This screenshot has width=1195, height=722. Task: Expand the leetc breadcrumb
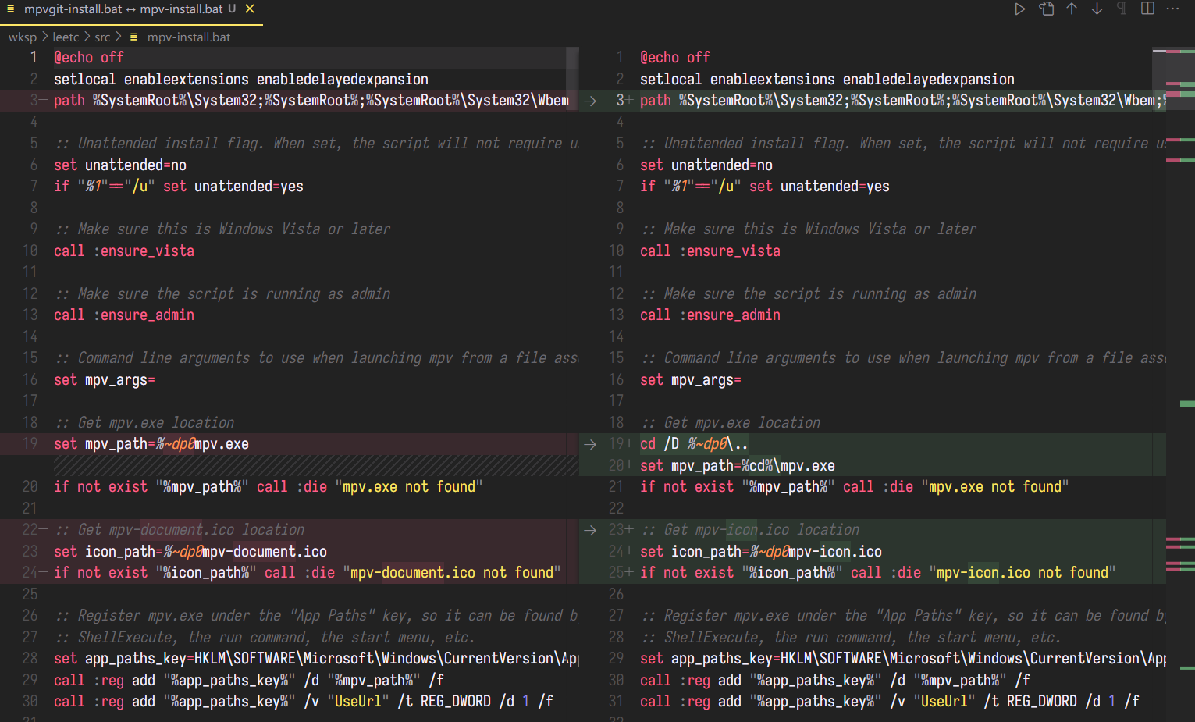66,37
